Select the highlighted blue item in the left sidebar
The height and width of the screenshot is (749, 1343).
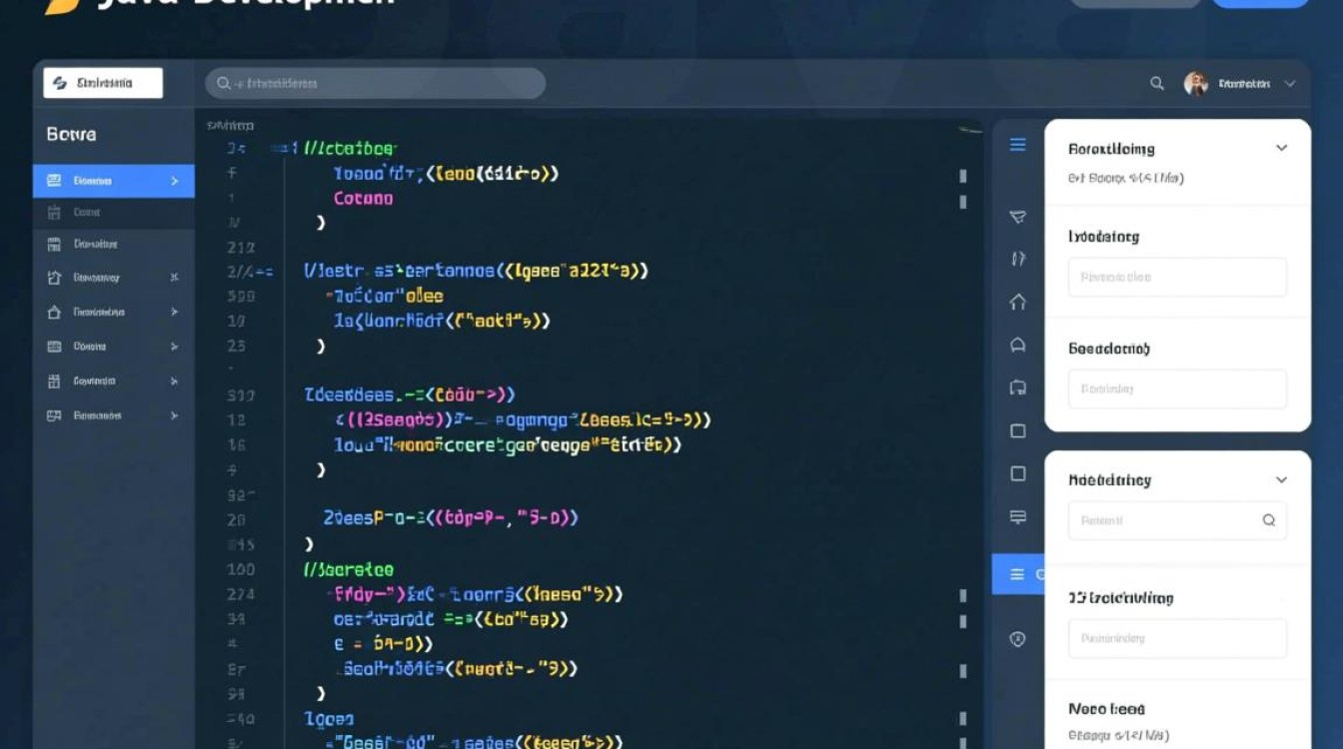113,181
